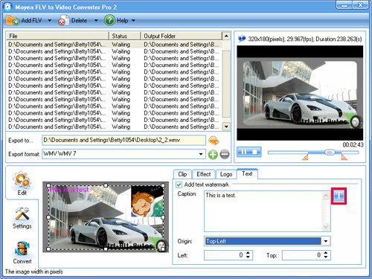Open the font settings T button
Screen dimensions: 372x279
coord(339,196)
